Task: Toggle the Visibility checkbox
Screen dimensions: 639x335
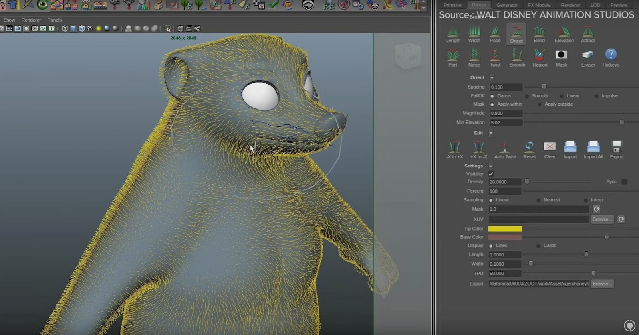Action: (491, 174)
